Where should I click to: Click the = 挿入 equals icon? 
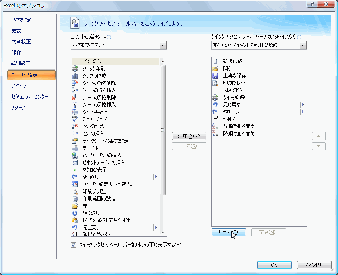coord(215,119)
